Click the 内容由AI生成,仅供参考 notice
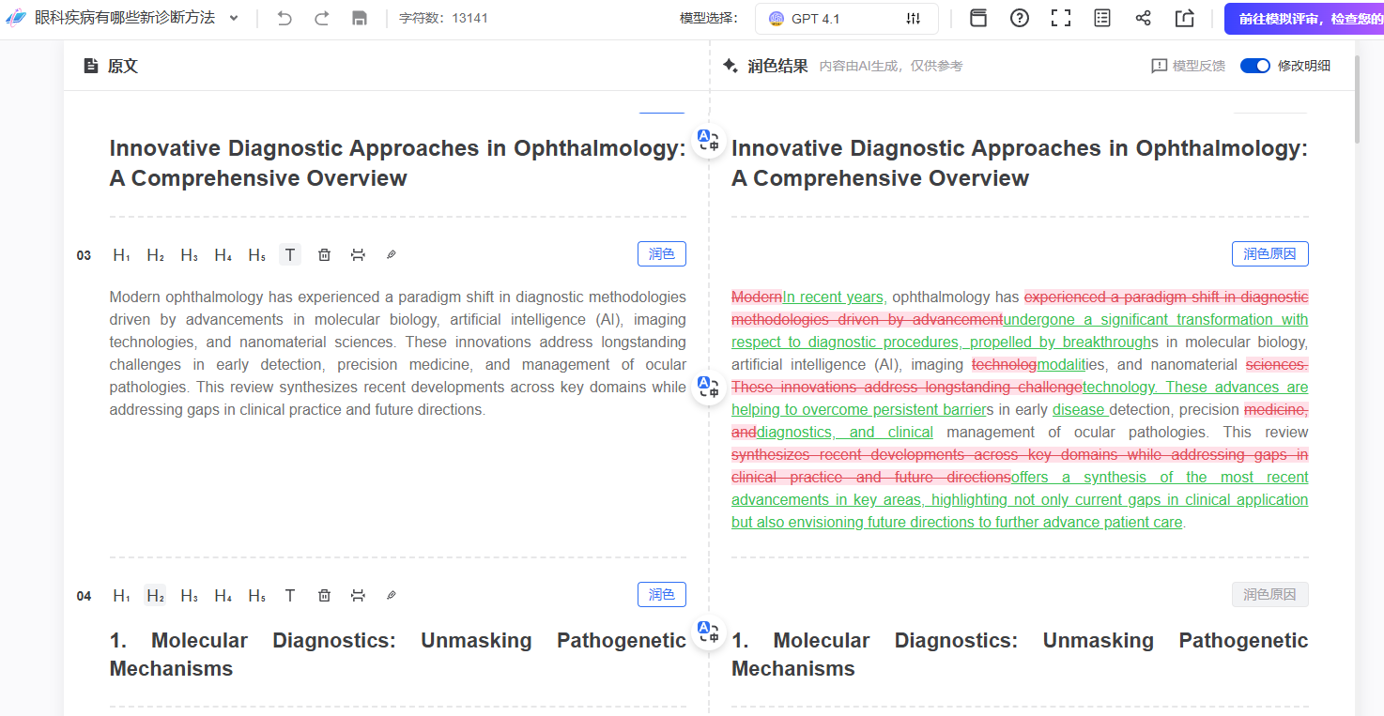1384x716 pixels. pos(891,66)
